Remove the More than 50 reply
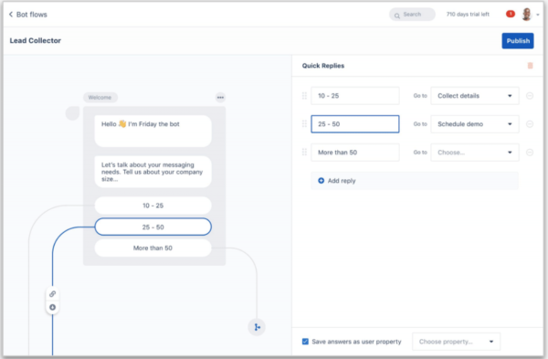Screen dimensions: 548x359 click(530, 152)
